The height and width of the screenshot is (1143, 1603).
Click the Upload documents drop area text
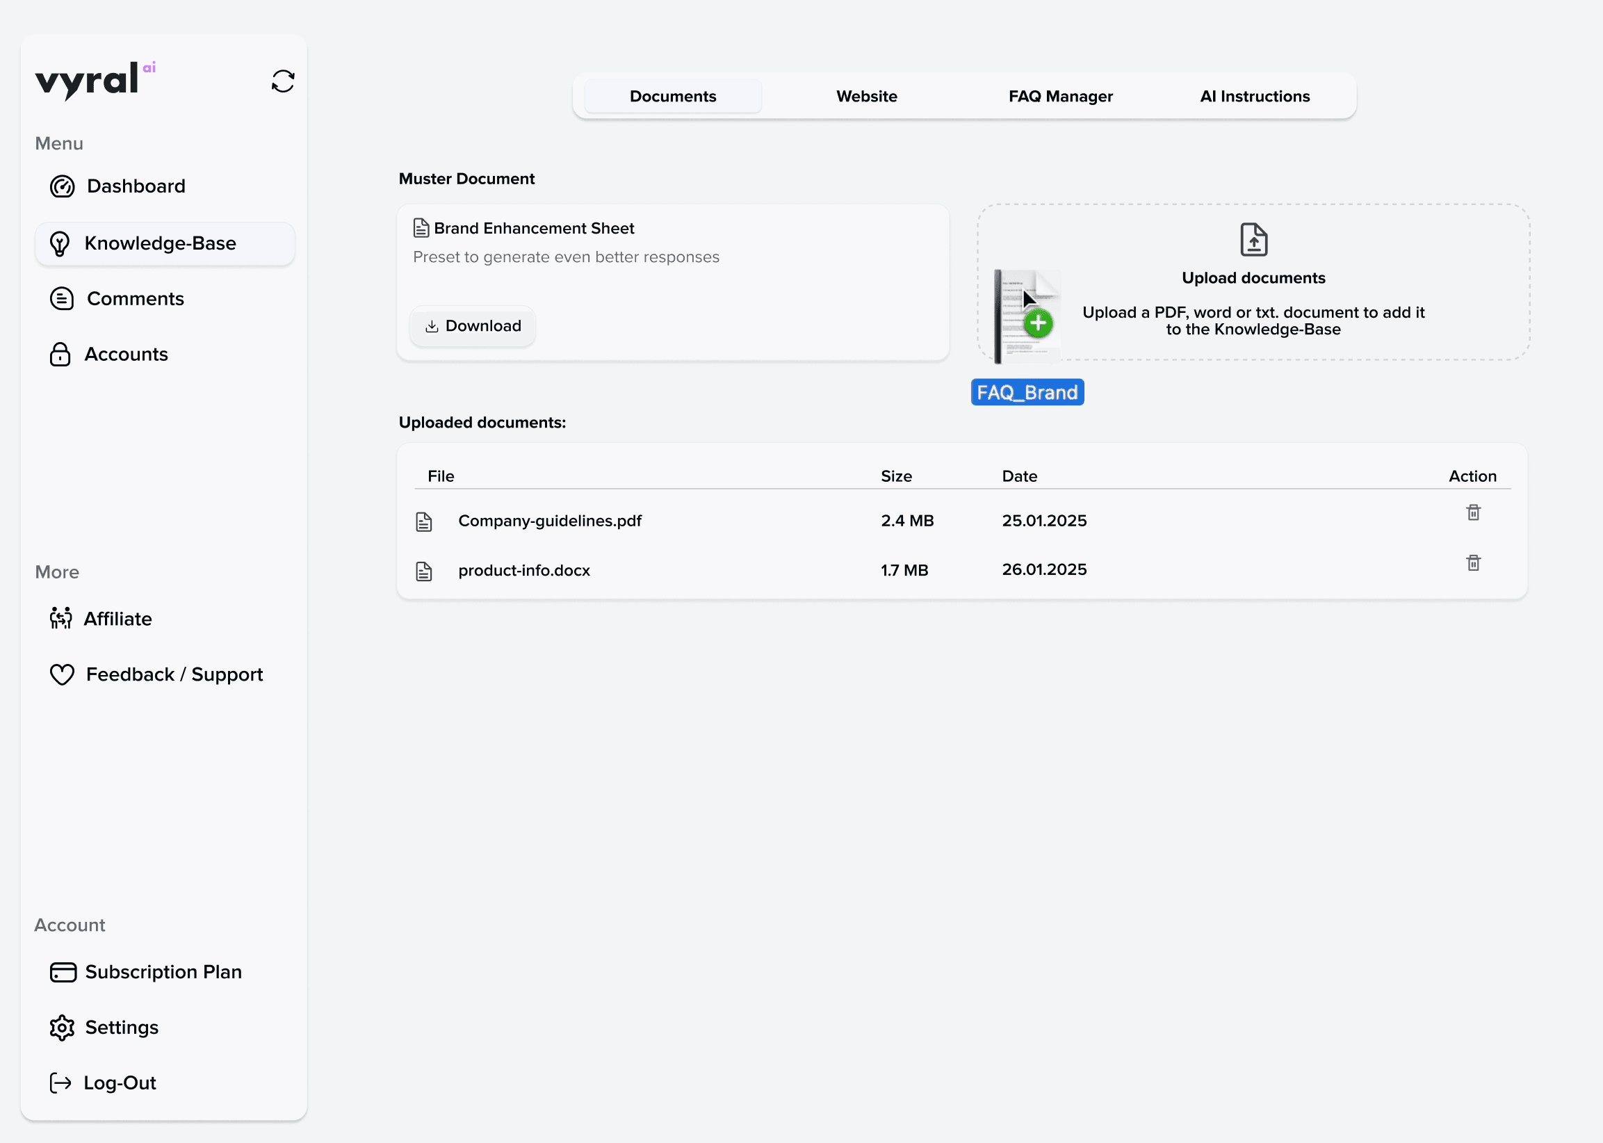1253,278
